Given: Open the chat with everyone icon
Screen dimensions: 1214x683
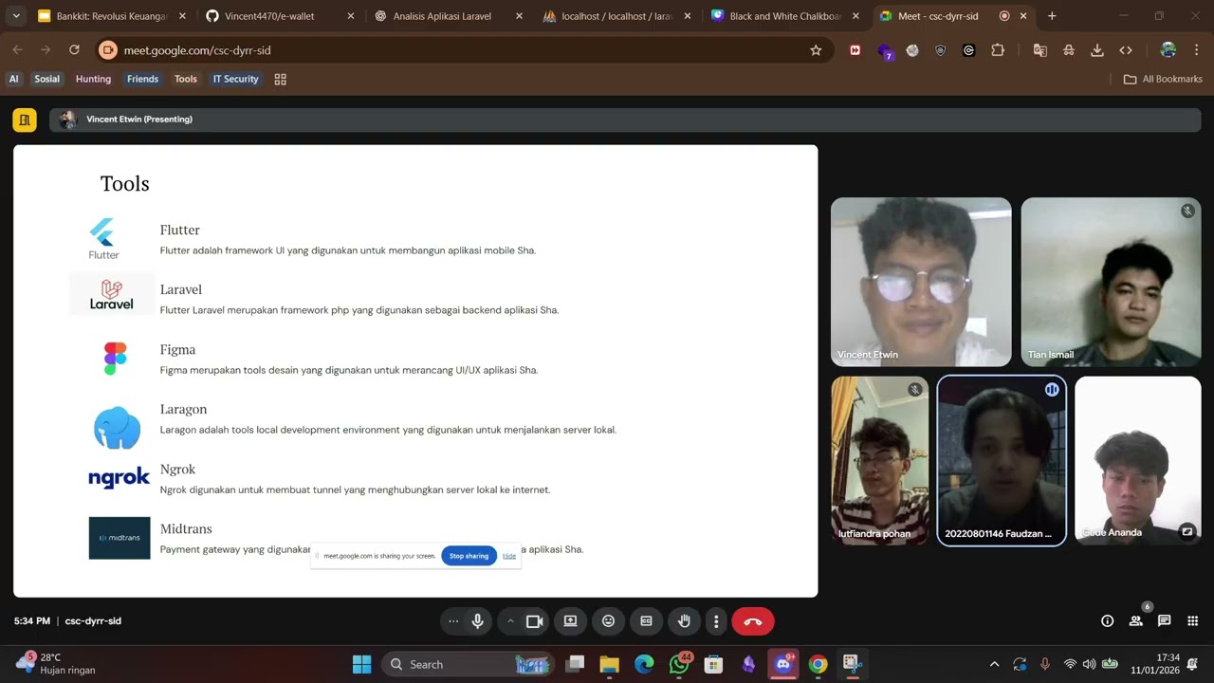Looking at the screenshot, I should (x=1164, y=621).
